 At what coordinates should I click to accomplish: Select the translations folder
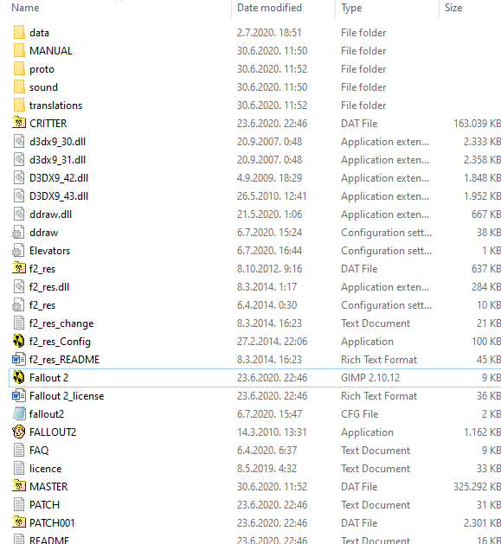point(55,106)
